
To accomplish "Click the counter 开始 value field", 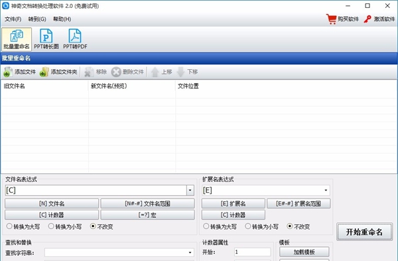I will [x=252, y=252].
